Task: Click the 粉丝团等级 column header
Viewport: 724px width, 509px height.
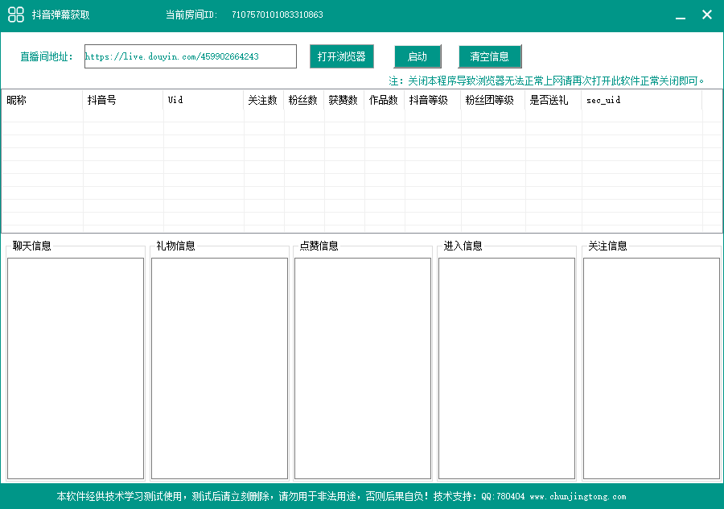Action: point(492,100)
